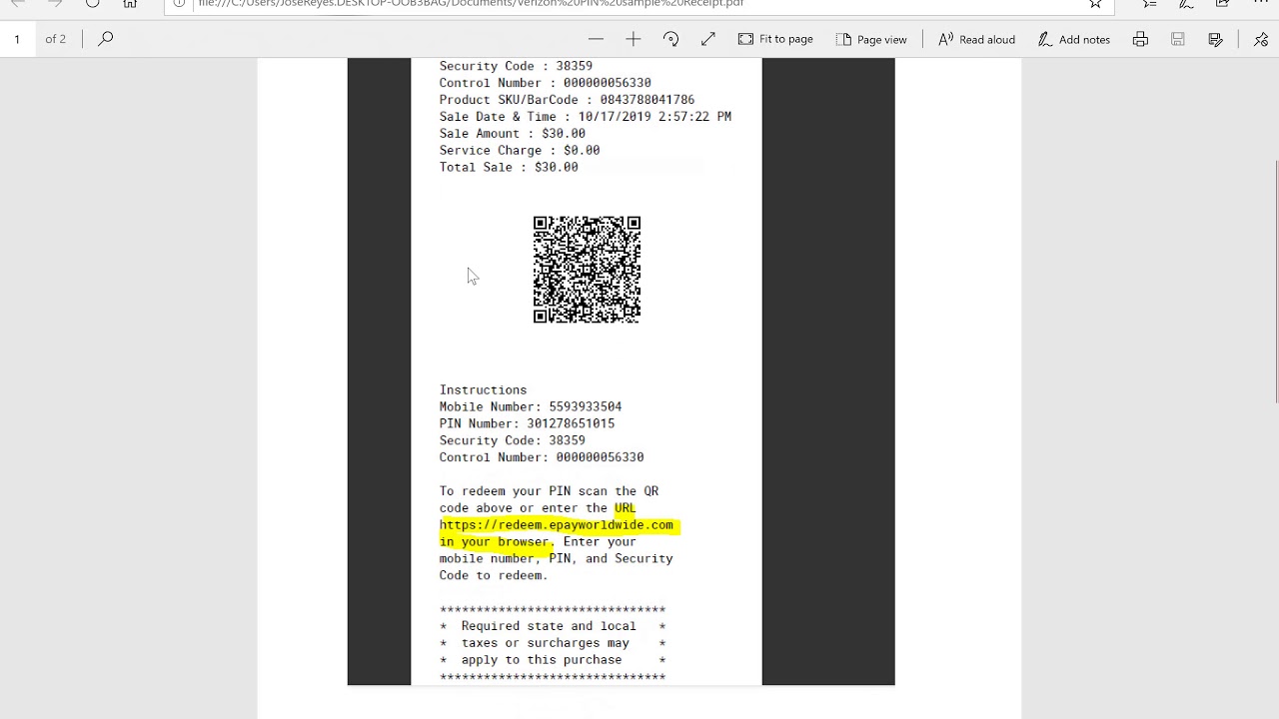Click 'Service Charge : $0.00' text
This screenshot has width=1279, height=719.
pos(520,151)
